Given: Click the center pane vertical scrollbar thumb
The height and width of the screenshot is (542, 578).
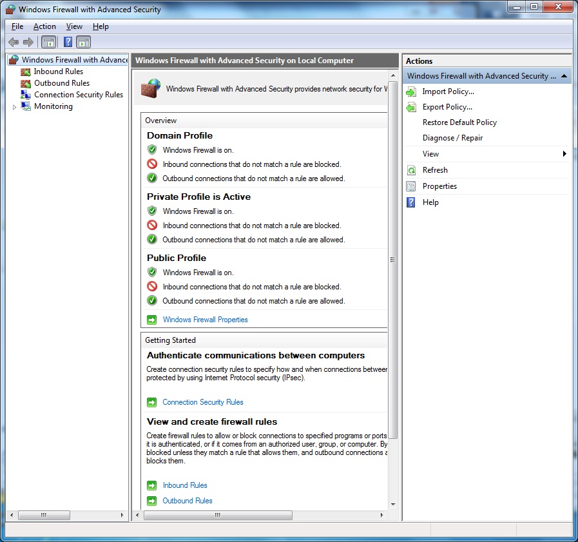Looking at the screenshot, I should [393, 259].
